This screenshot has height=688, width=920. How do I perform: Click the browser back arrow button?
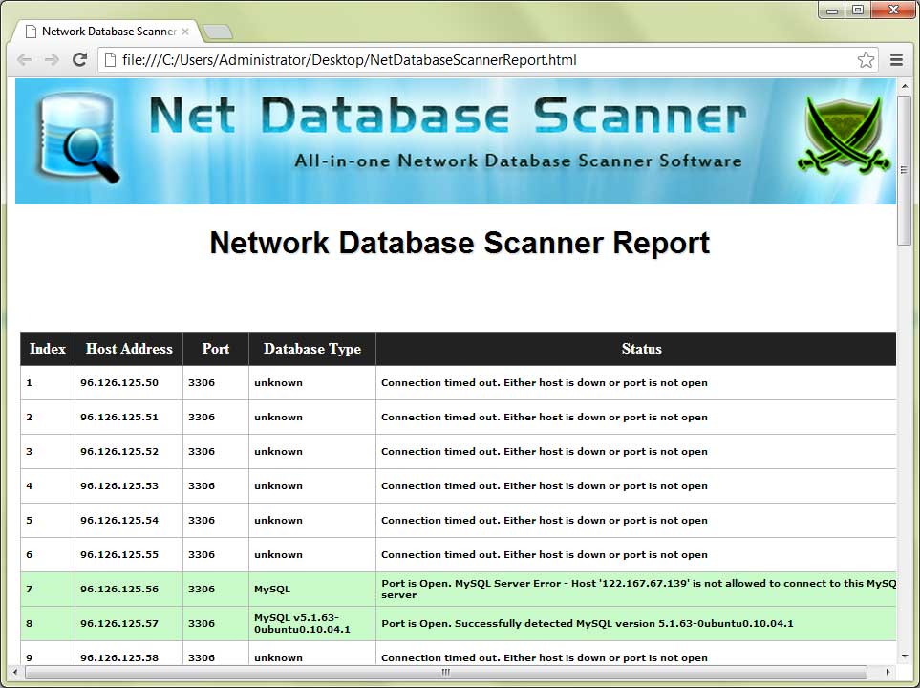(25, 60)
